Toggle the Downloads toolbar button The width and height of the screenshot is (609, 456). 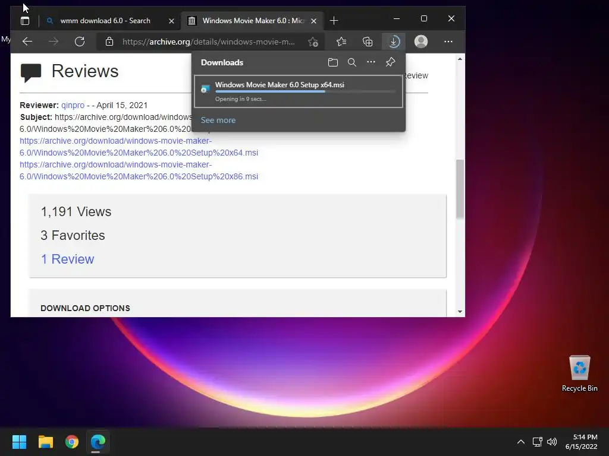click(394, 42)
